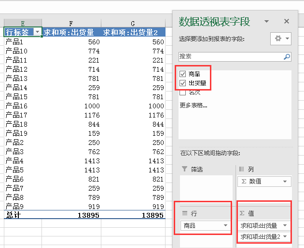
Task: Click the 行 rows area icon
Action: point(184,213)
